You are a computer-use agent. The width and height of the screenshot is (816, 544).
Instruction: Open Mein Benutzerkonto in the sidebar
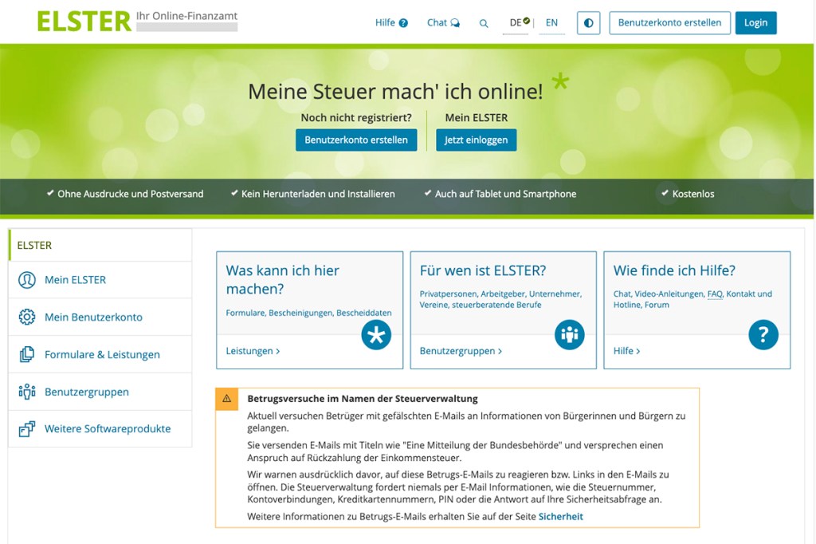(x=100, y=317)
